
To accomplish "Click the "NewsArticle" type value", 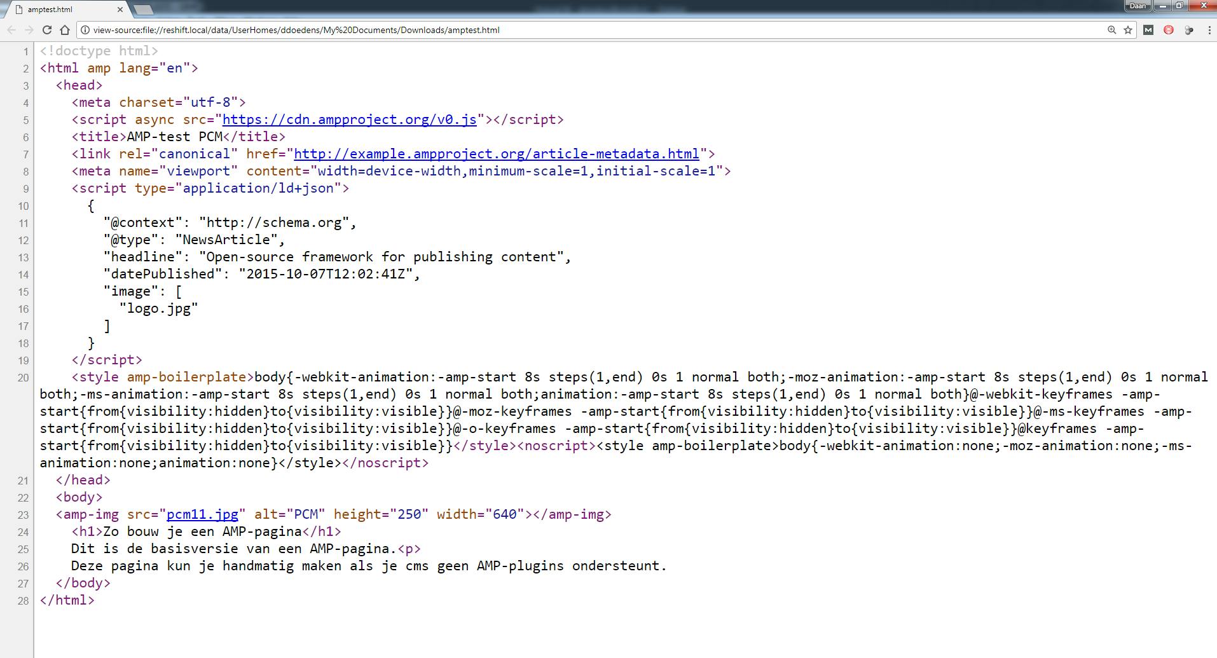I will 226,240.
